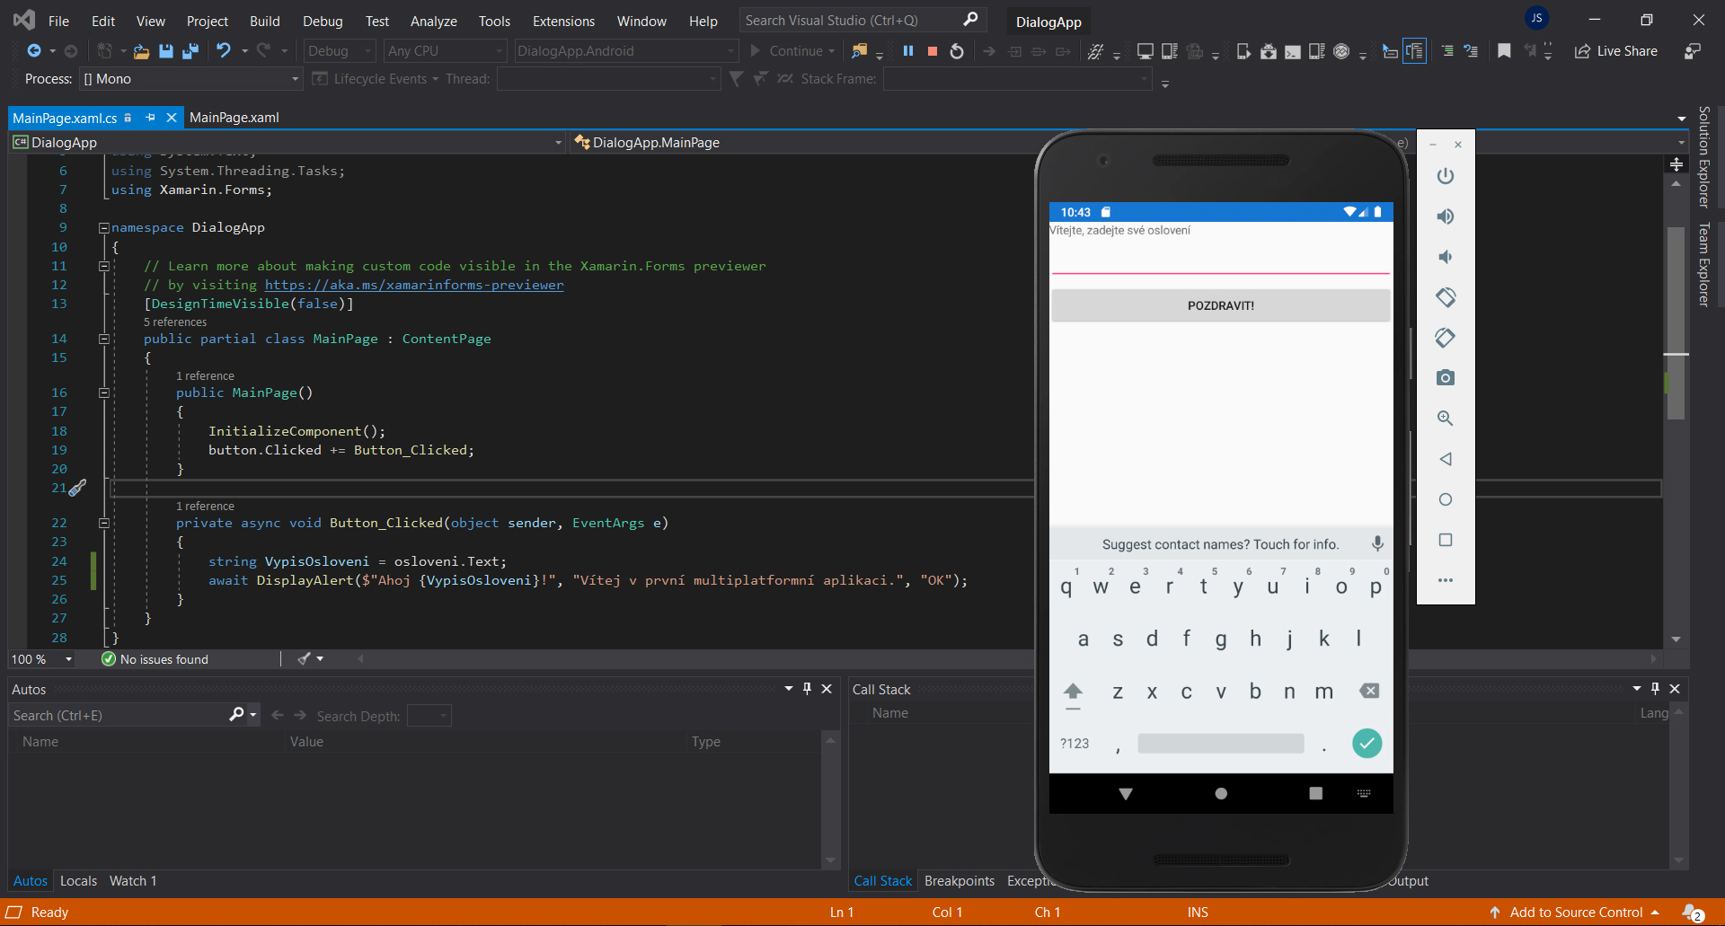This screenshot has height=926, width=1725.
Task: Rotate the emulator counterclockwise
Action: pyautogui.click(x=1445, y=338)
